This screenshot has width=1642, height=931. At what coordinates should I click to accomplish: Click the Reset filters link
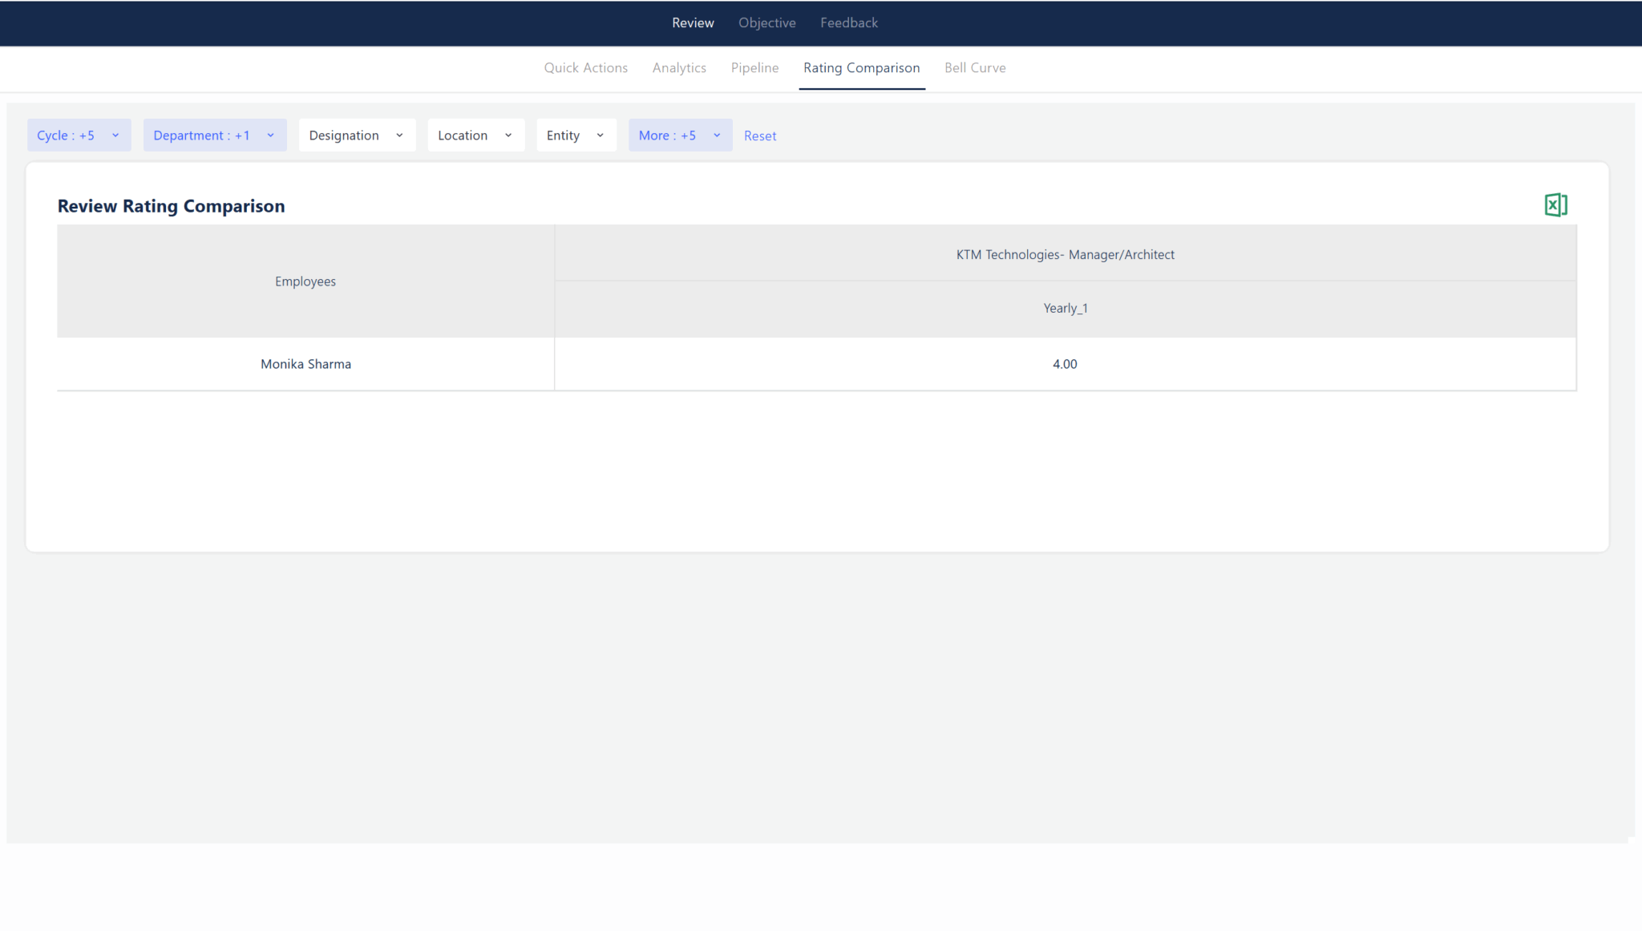(x=759, y=135)
